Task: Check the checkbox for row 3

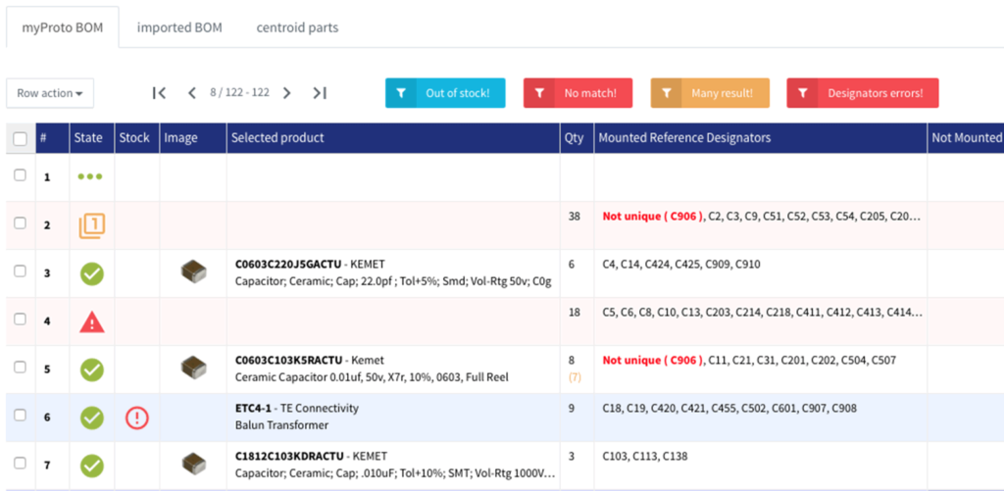Action: click(20, 271)
